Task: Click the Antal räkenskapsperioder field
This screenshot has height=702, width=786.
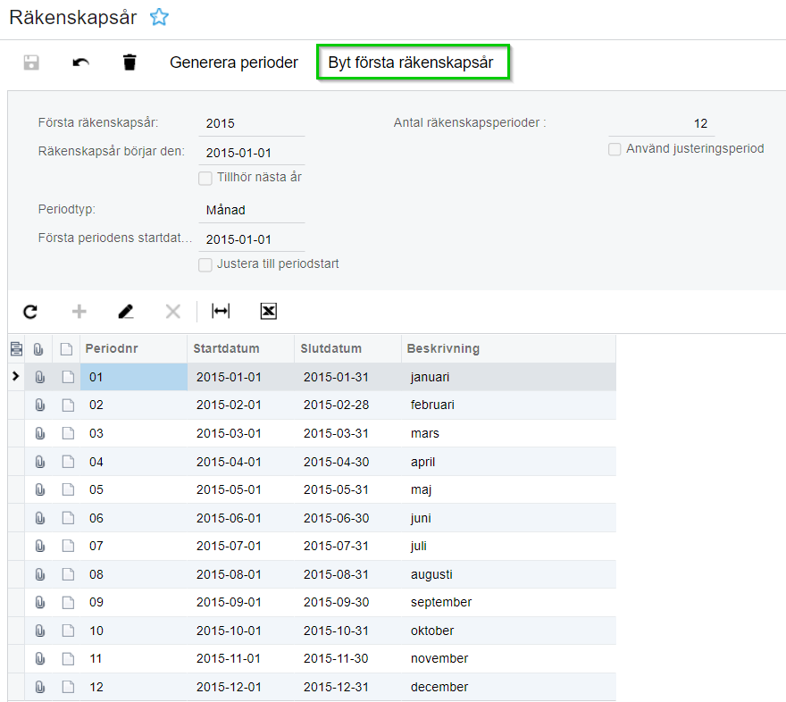Action: [661, 123]
